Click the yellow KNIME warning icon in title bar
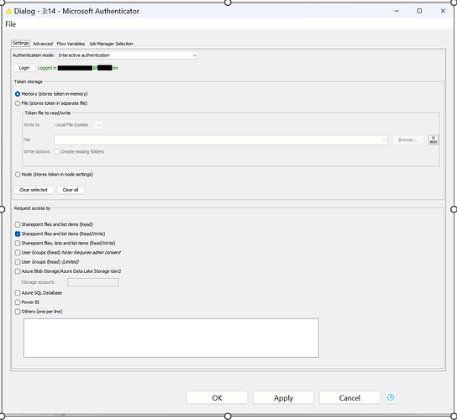 pyautogui.click(x=8, y=11)
